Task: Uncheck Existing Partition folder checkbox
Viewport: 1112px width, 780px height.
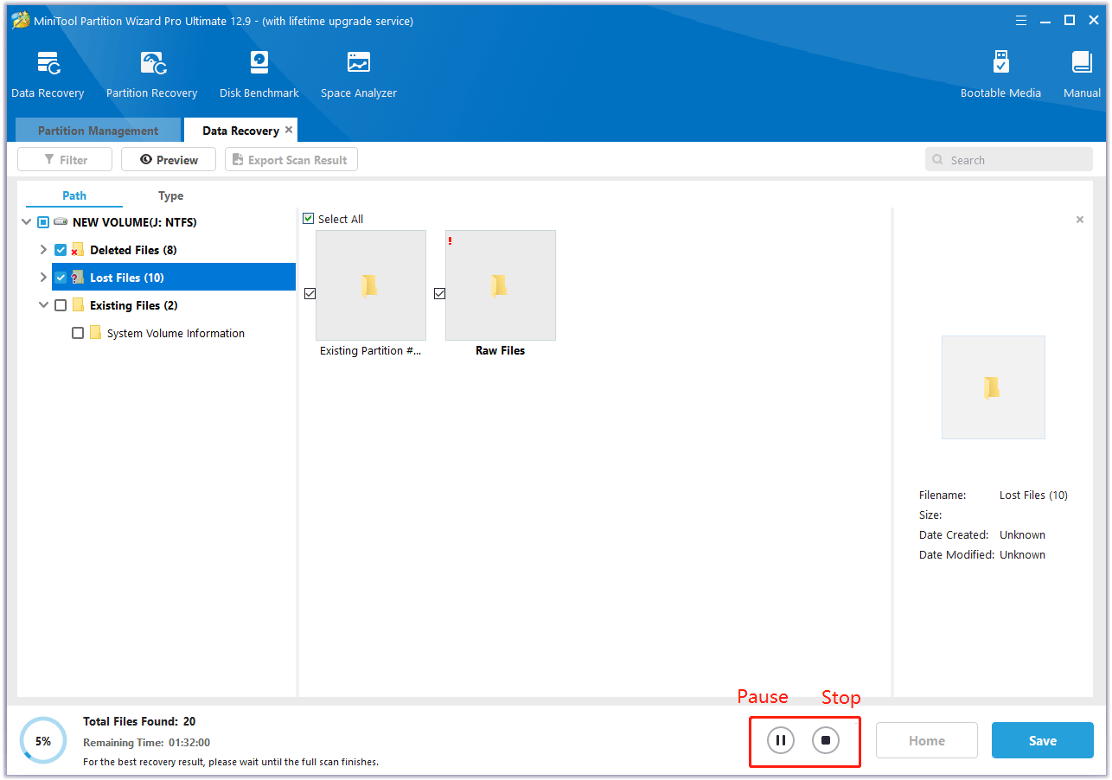Action: pyautogui.click(x=310, y=294)
